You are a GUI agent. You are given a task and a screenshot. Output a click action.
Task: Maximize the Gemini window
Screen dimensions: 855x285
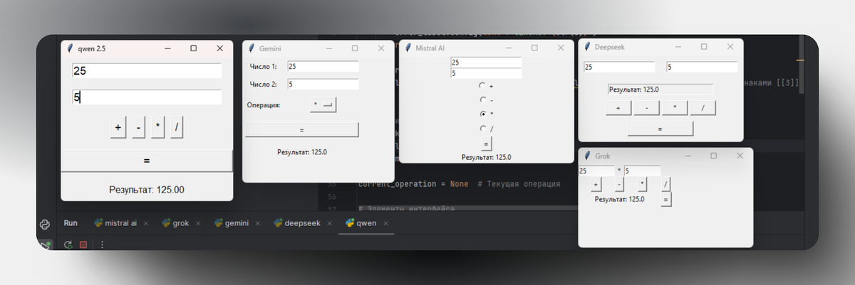(x=355, y=48)
